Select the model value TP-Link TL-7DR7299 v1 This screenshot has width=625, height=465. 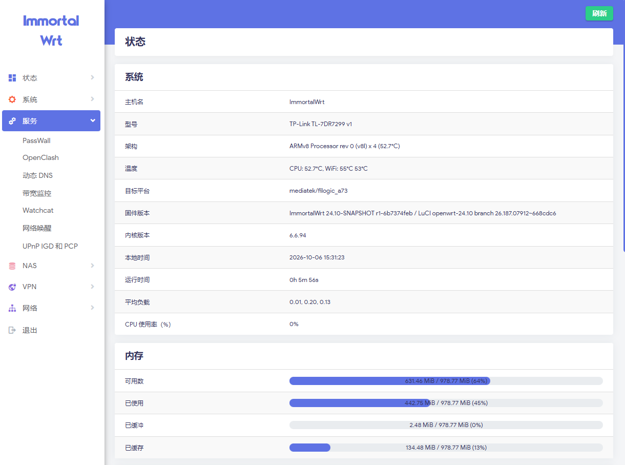(x=321, y=124)
